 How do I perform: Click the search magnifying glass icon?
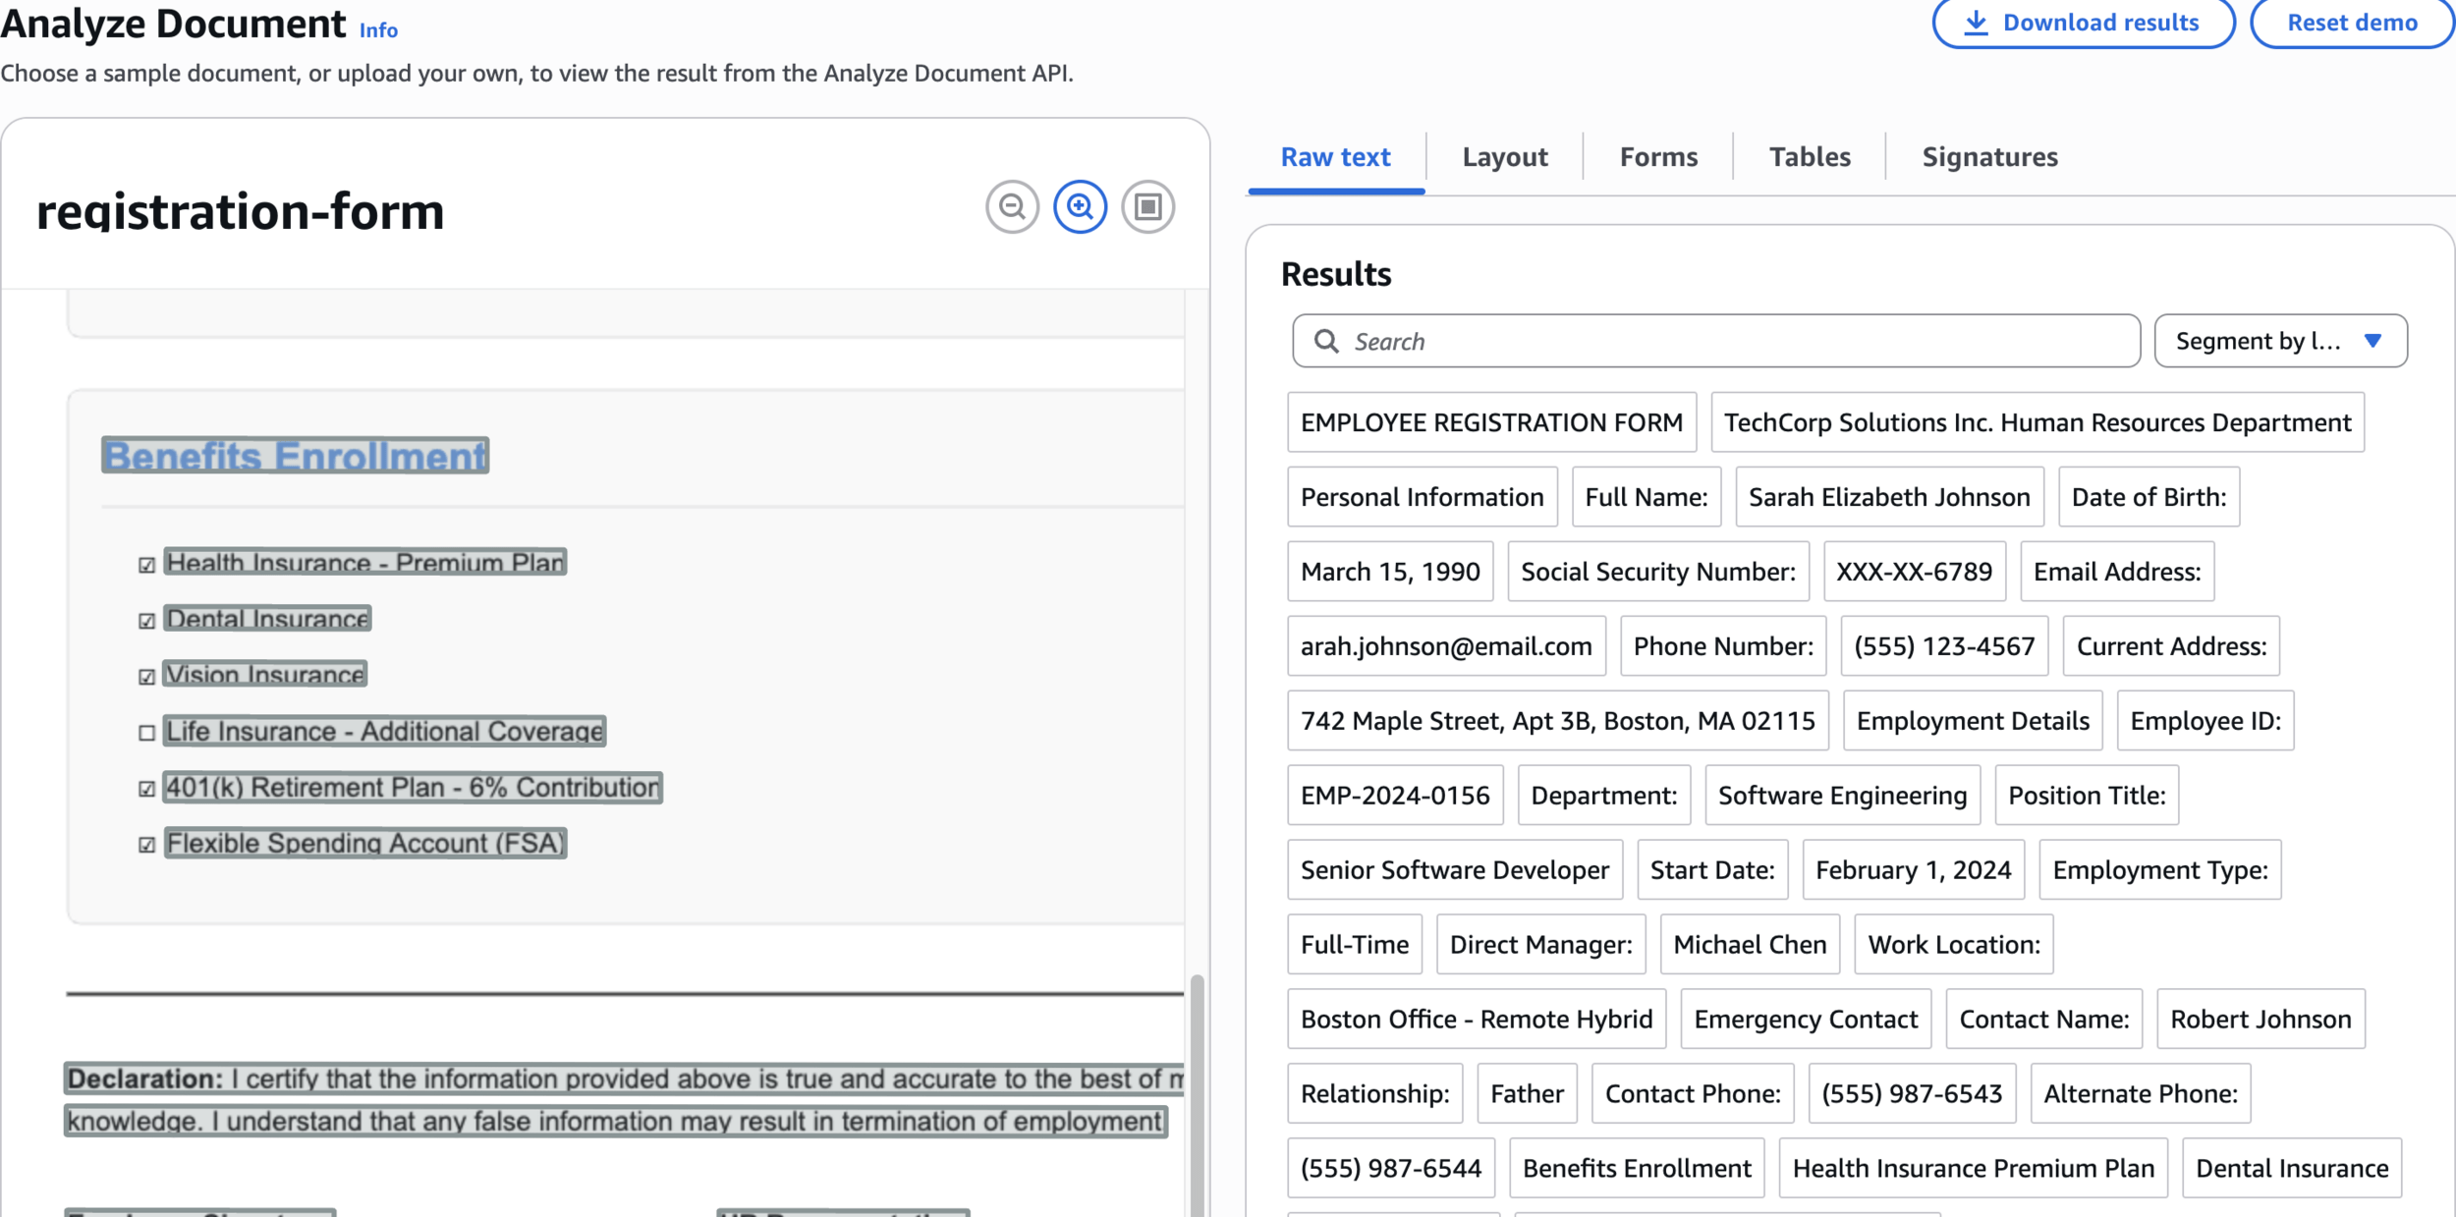click(x=1326, y=341)
